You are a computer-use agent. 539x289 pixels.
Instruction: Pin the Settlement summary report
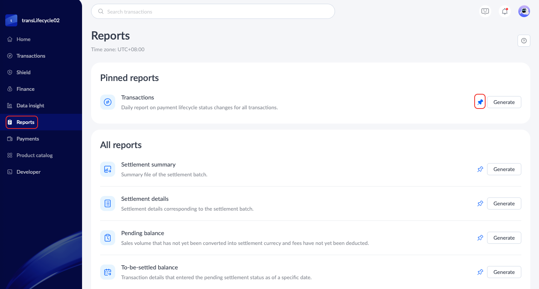point(480,170)
